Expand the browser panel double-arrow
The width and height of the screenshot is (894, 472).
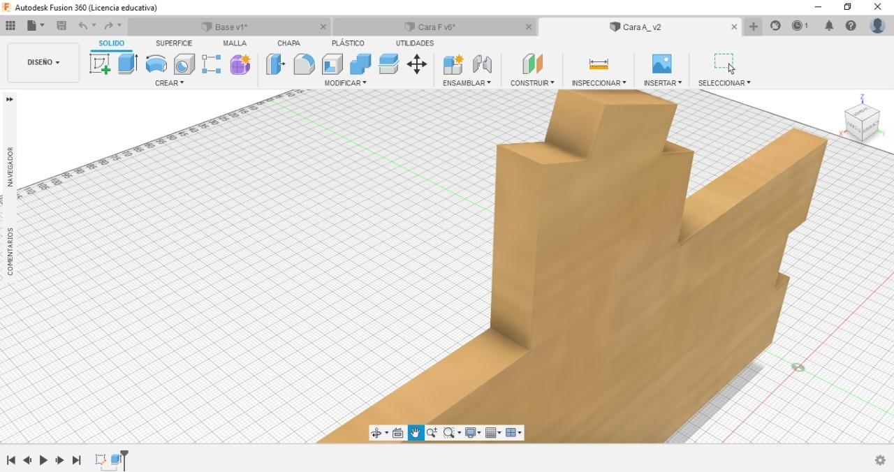10,99
